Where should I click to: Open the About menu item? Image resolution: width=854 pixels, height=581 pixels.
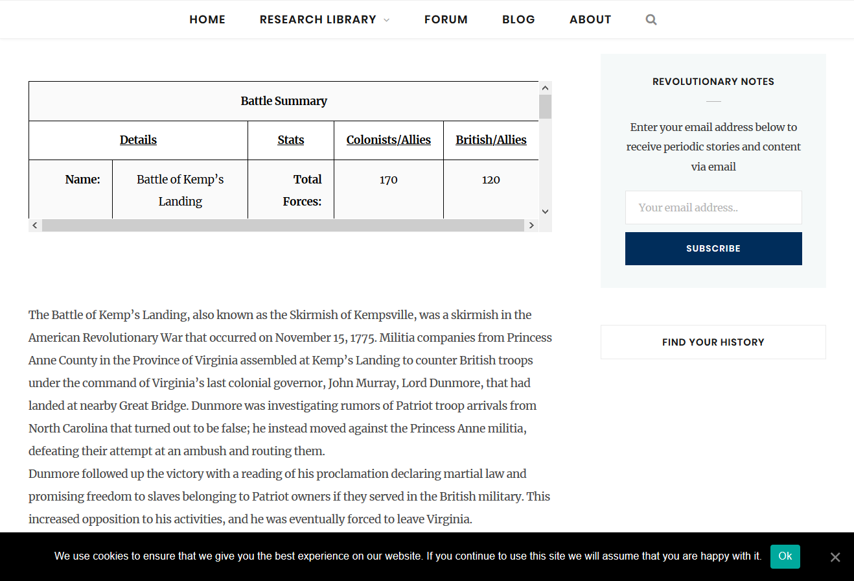point(590,19)
